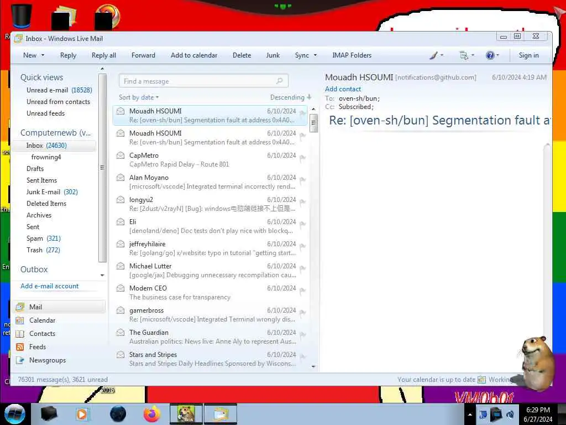Click the Working online status bar icon

coord(481,380)
